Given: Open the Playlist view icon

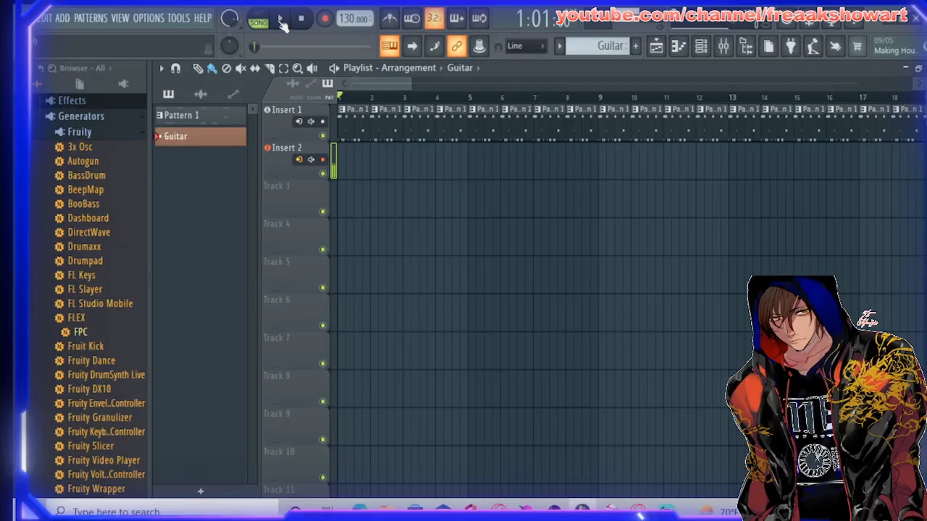Looking at the screenshot, I should click(x=656, y=47).
